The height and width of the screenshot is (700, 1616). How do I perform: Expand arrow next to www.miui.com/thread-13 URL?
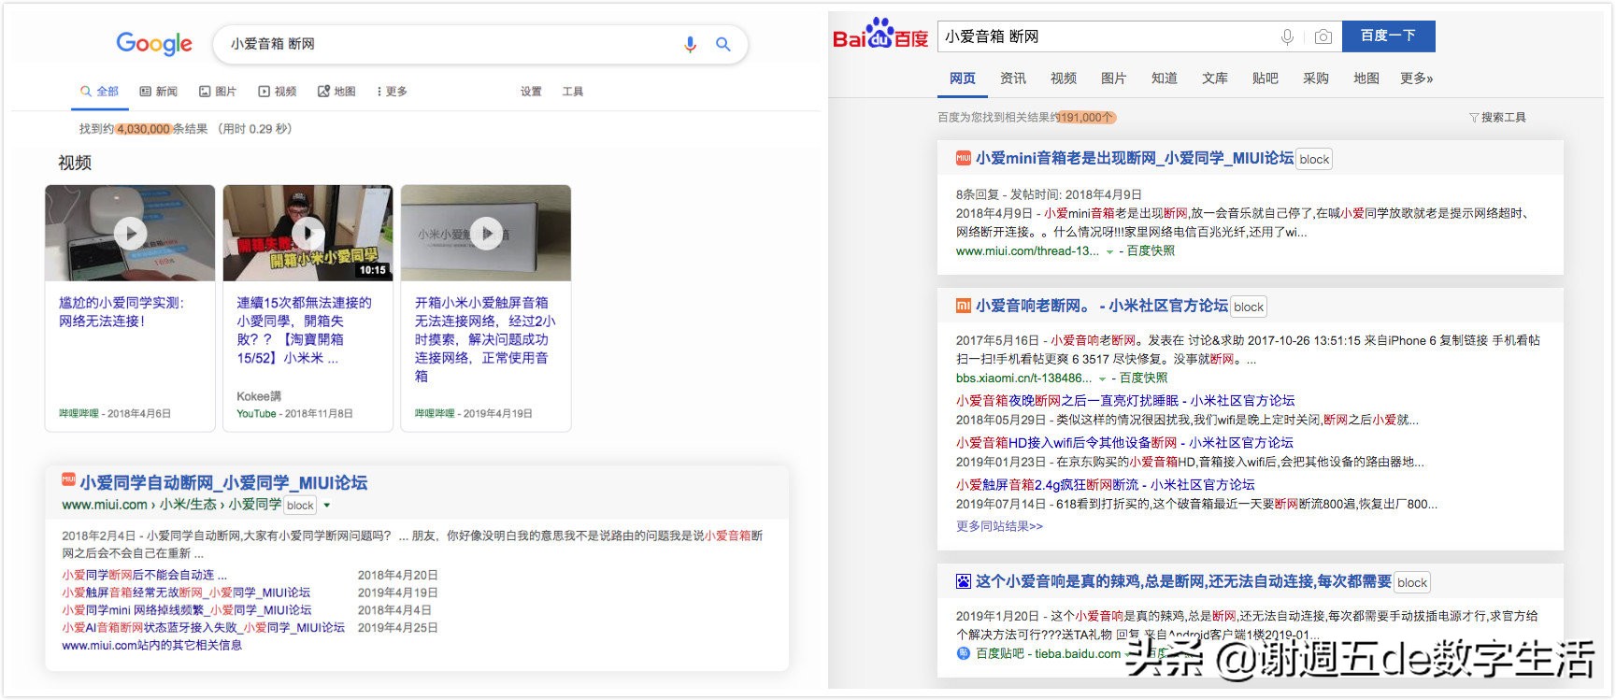[1109, 252]
